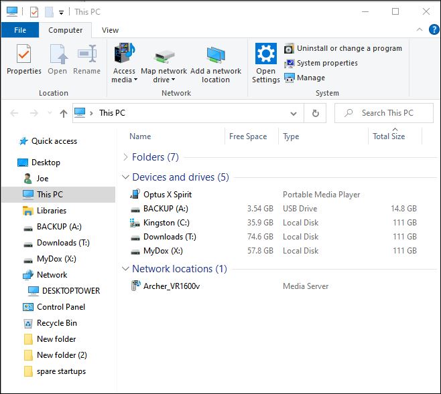This screenshot has height=394, width=441.
Task: Click Uninstall or change a program
Action: coord(343,48)
